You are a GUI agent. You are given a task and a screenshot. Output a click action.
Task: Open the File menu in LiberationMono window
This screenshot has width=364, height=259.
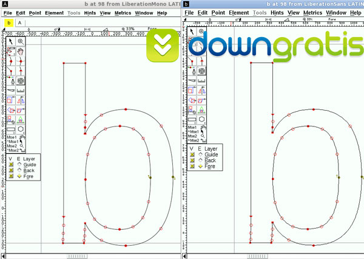(x=8, y=13)
